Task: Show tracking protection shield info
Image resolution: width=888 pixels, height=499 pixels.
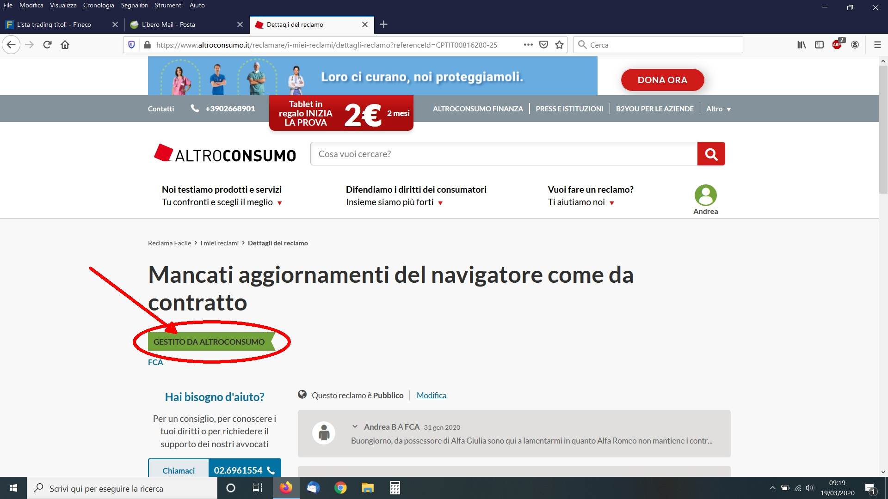Action: [131, 45]
